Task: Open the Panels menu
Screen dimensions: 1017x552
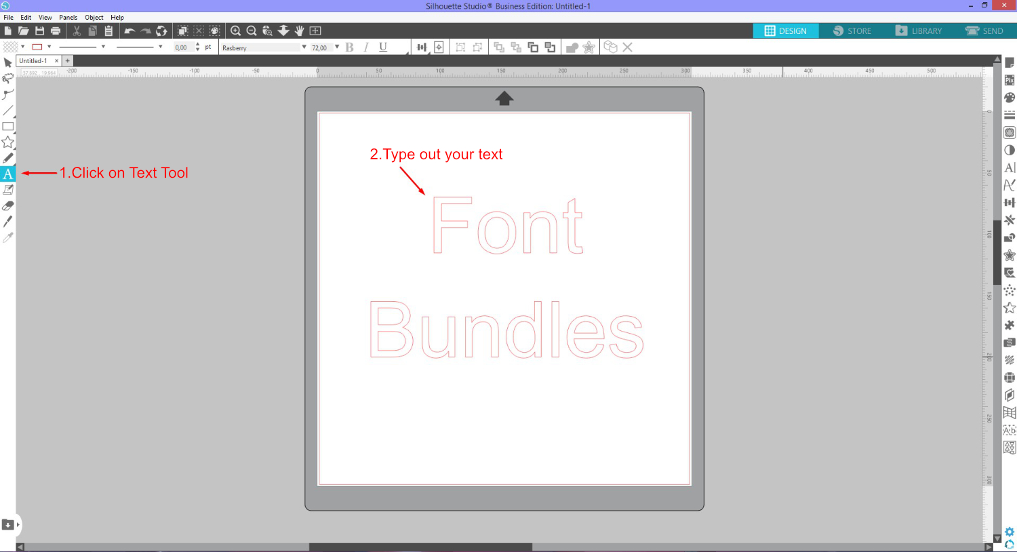Action: click(x=68, y=17)
